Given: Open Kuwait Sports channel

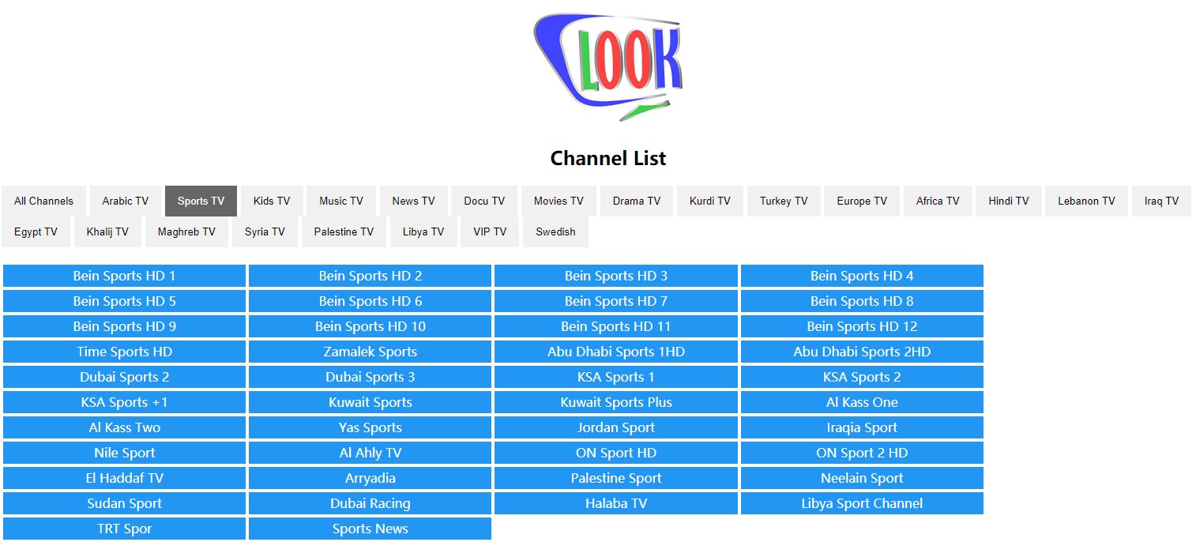Looking at the screenshot, I should 370,402.
